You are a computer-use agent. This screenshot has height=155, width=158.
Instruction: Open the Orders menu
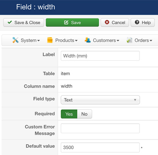click(x=139, y=40)
